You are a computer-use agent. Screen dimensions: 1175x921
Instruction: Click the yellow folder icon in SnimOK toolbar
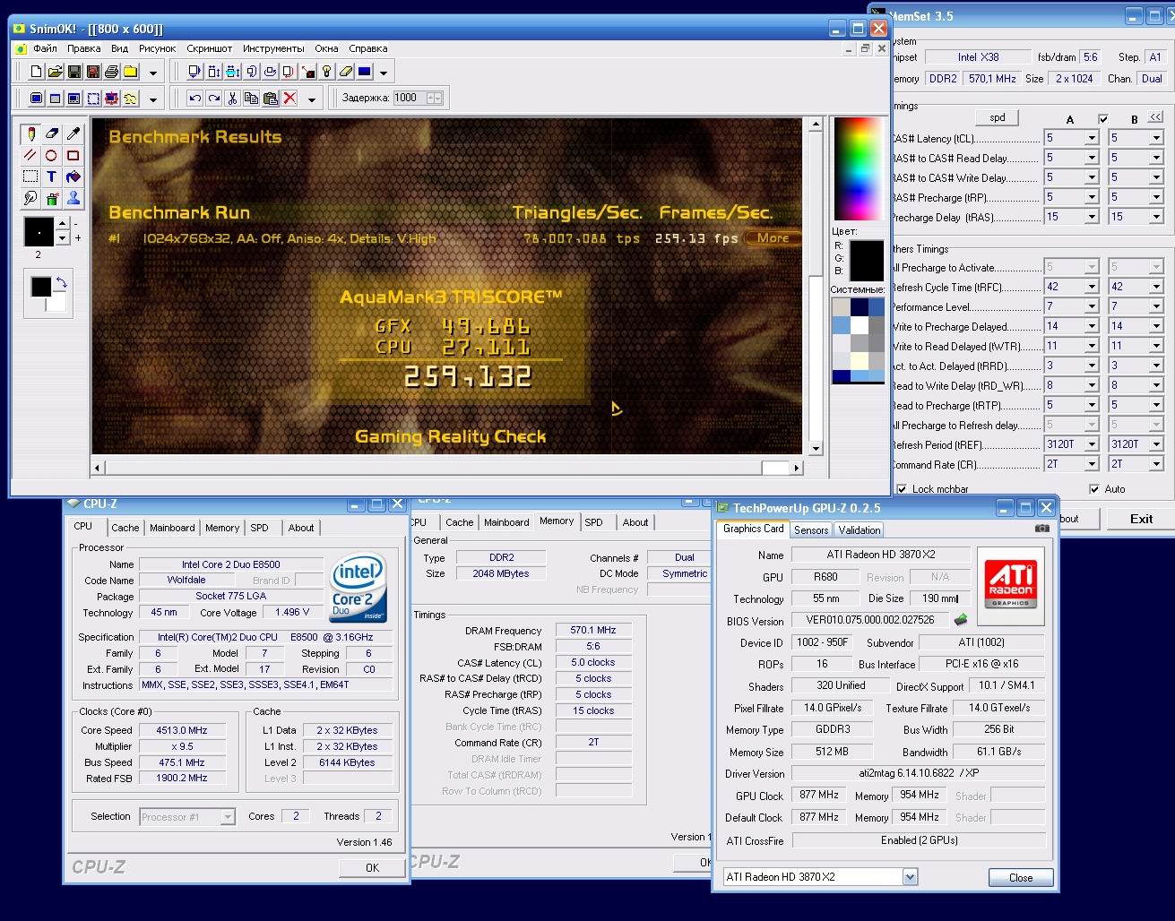click(131, 72)
